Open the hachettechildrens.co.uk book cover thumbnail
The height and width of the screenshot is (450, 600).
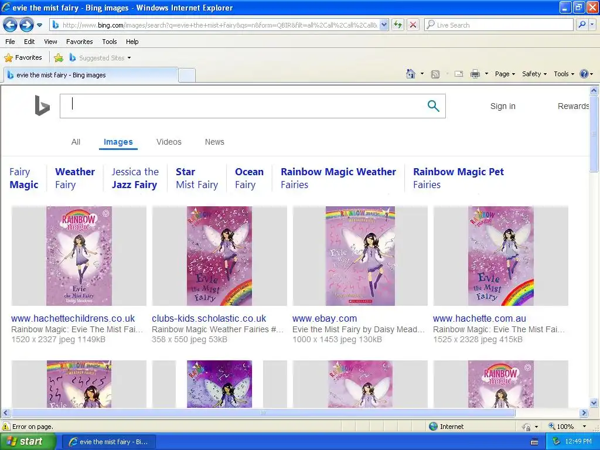pyautogui.click(x=79, y=255)
